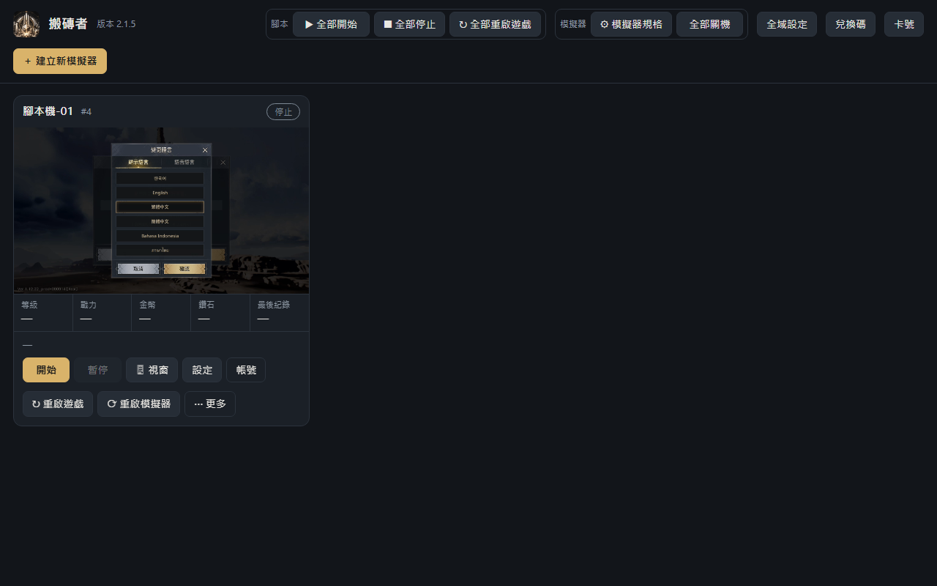Click 全部關機 to shut down all

pyautogui.click(x=709, y=24)
